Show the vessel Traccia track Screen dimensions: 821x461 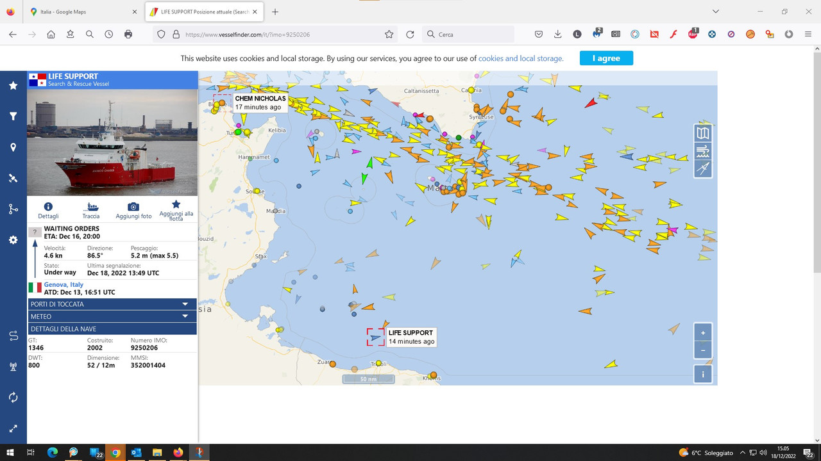91,207
